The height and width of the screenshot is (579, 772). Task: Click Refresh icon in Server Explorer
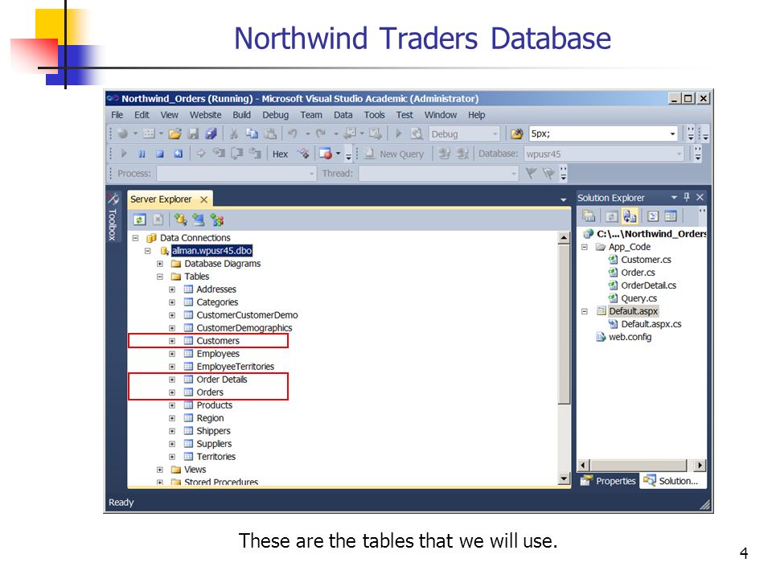(140, 220)
